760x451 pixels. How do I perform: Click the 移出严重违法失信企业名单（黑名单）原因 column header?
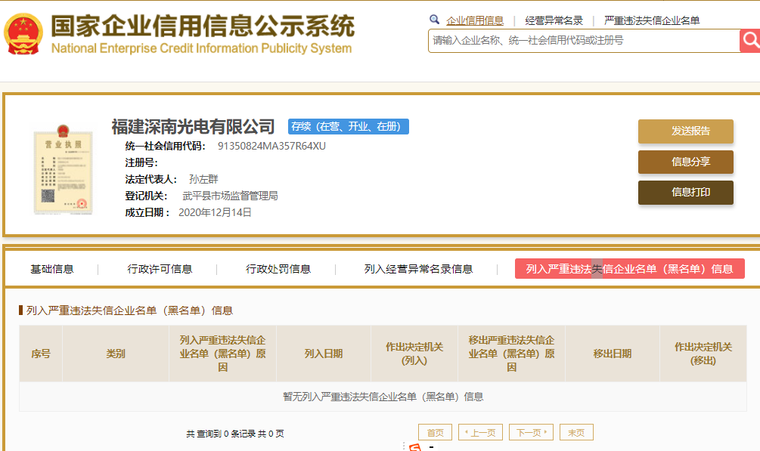(511, 354)
